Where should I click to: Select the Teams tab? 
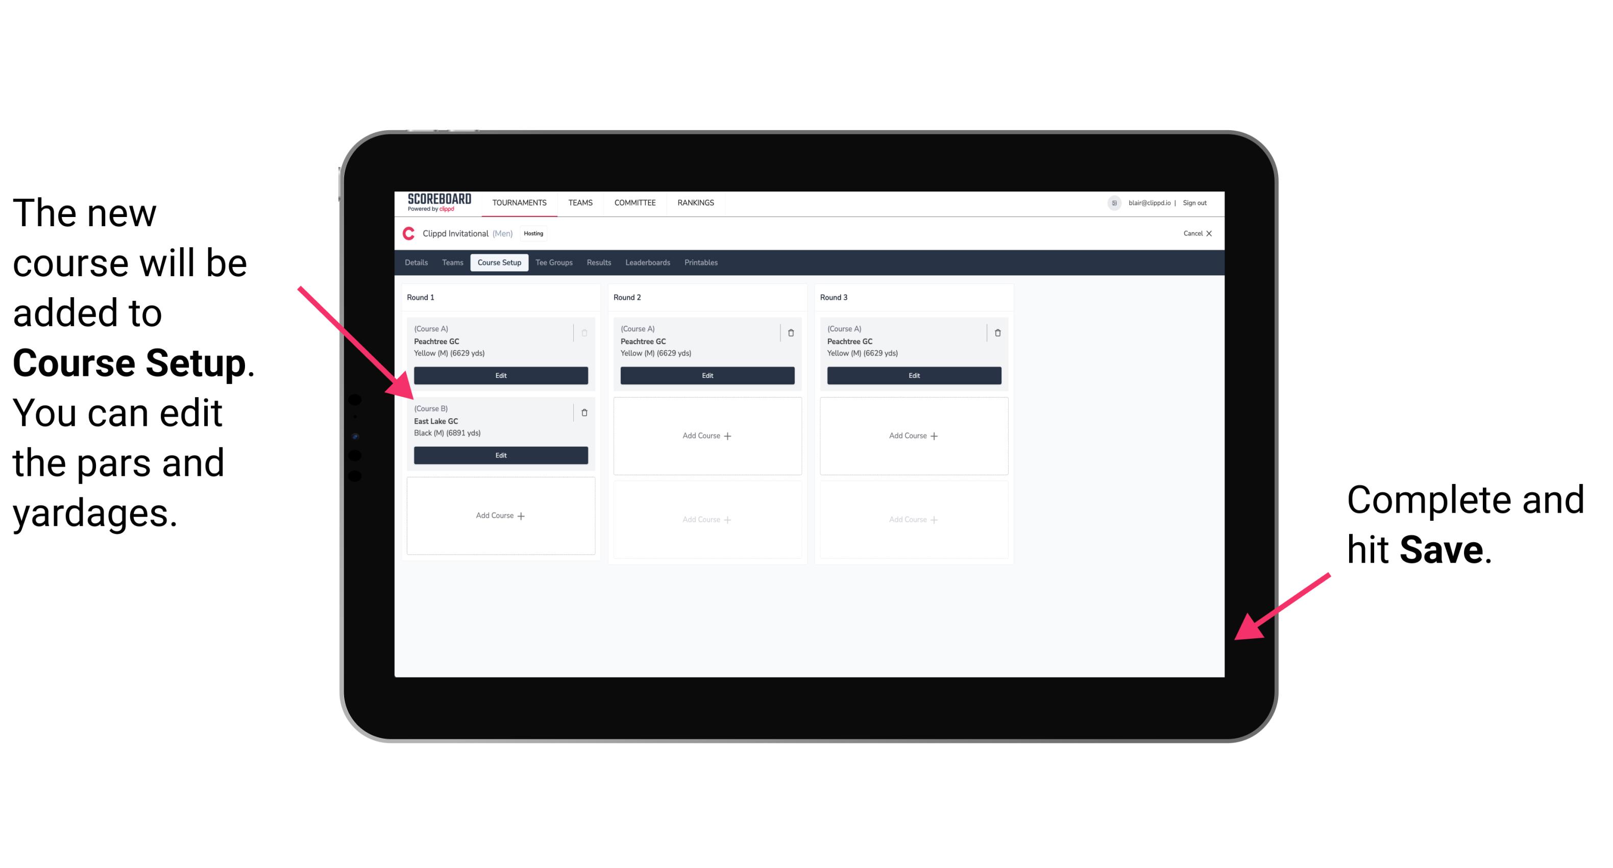click(450, 263)
